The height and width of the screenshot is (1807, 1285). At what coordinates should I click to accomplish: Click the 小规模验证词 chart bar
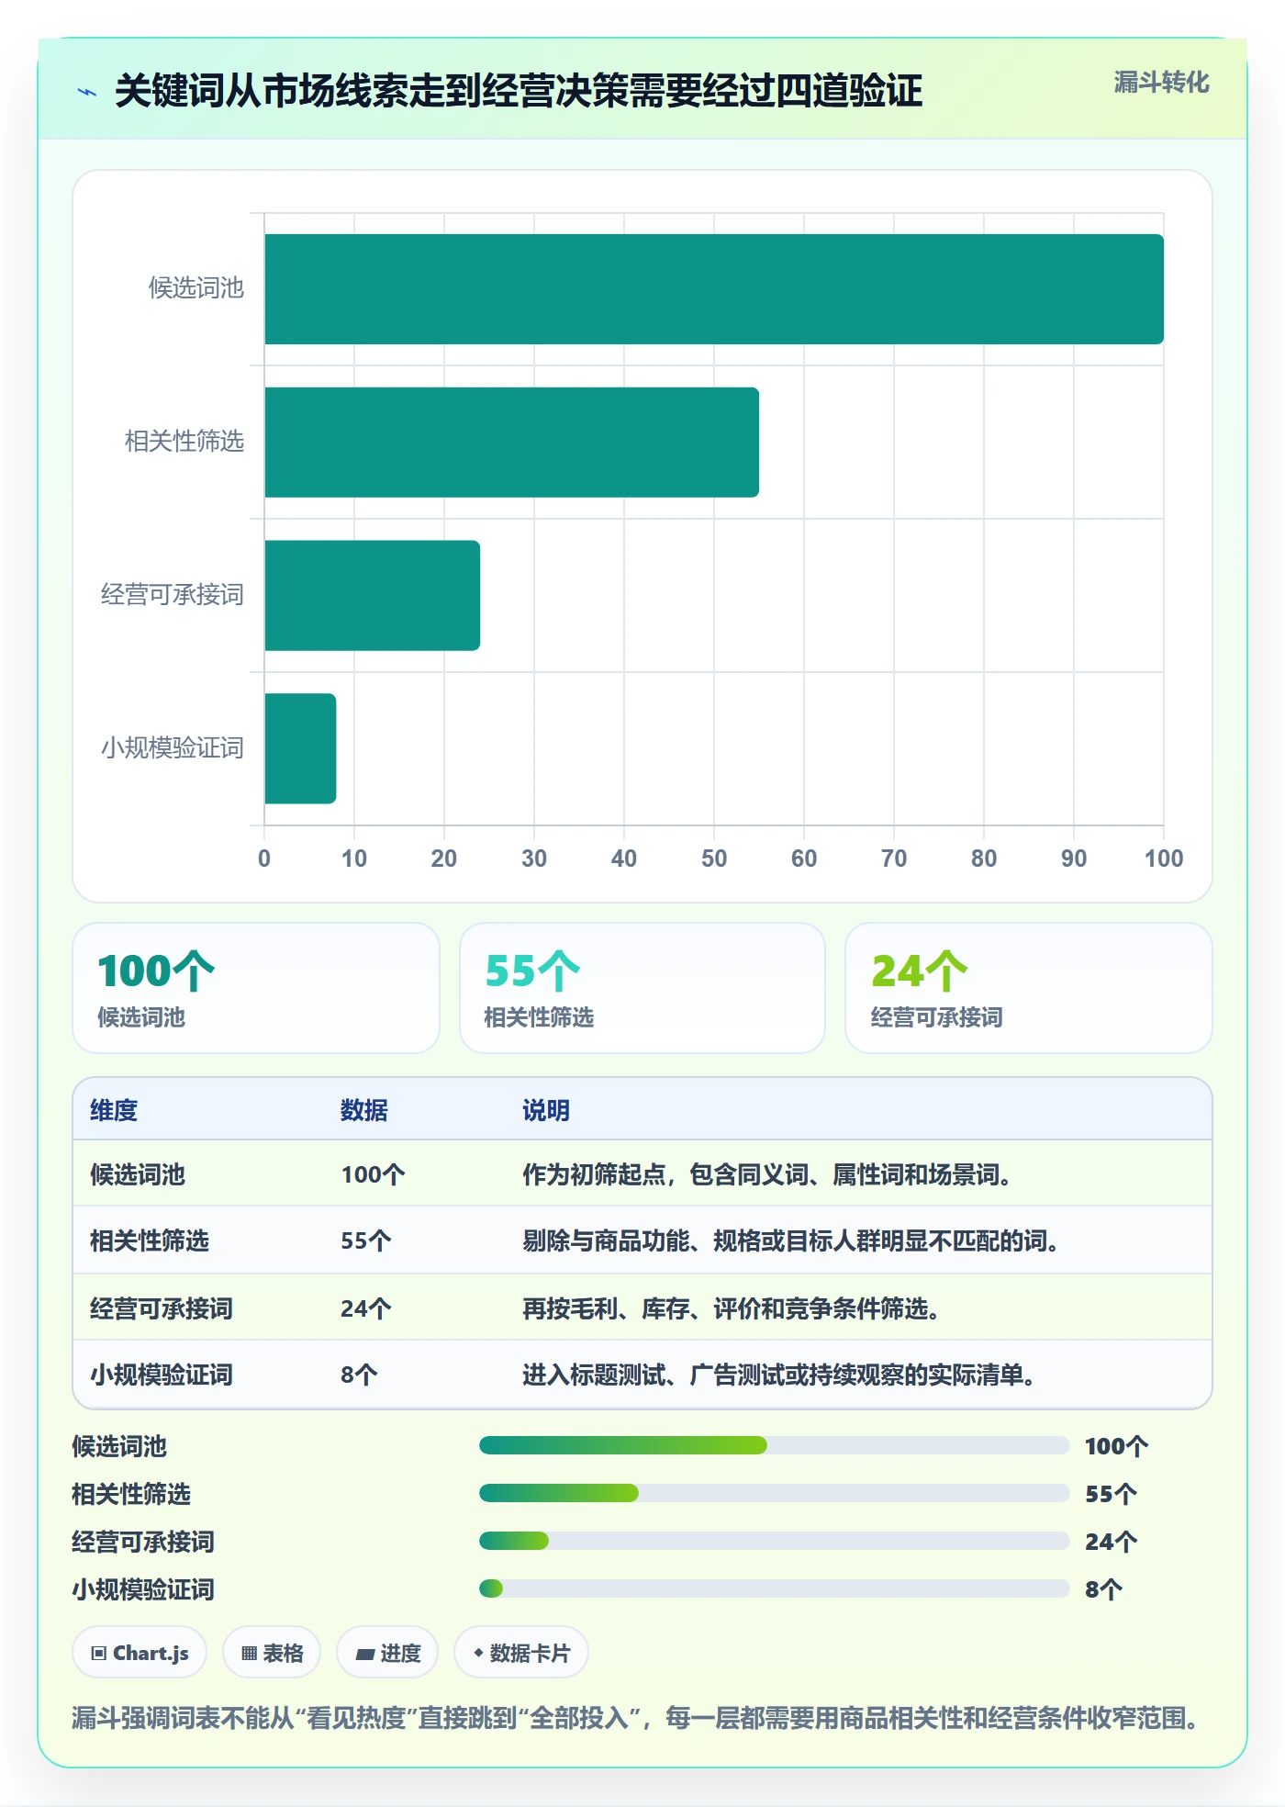(x=300, y=748)
